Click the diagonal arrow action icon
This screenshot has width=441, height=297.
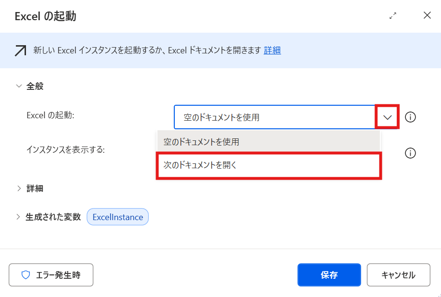[20, 51]
